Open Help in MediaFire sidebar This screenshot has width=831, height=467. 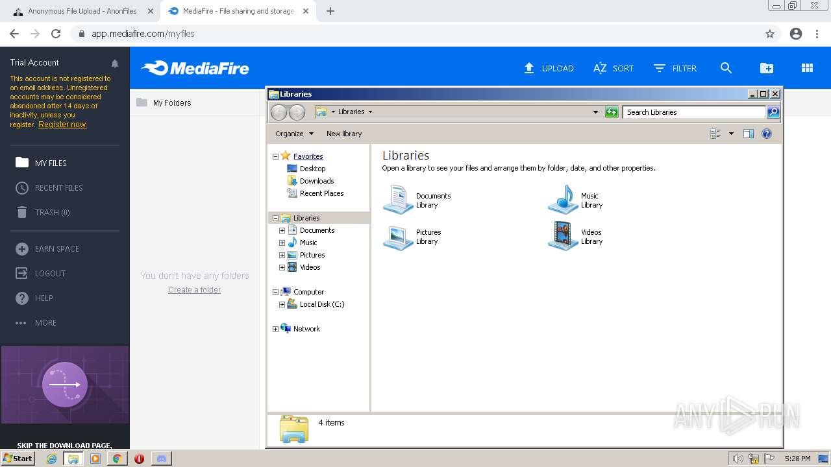point(34,298)
